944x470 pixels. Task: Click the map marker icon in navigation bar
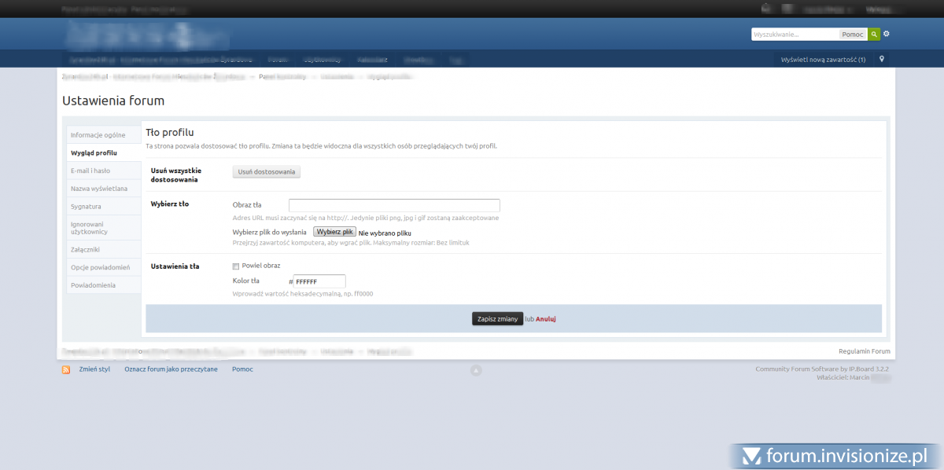tap(882, 59)
